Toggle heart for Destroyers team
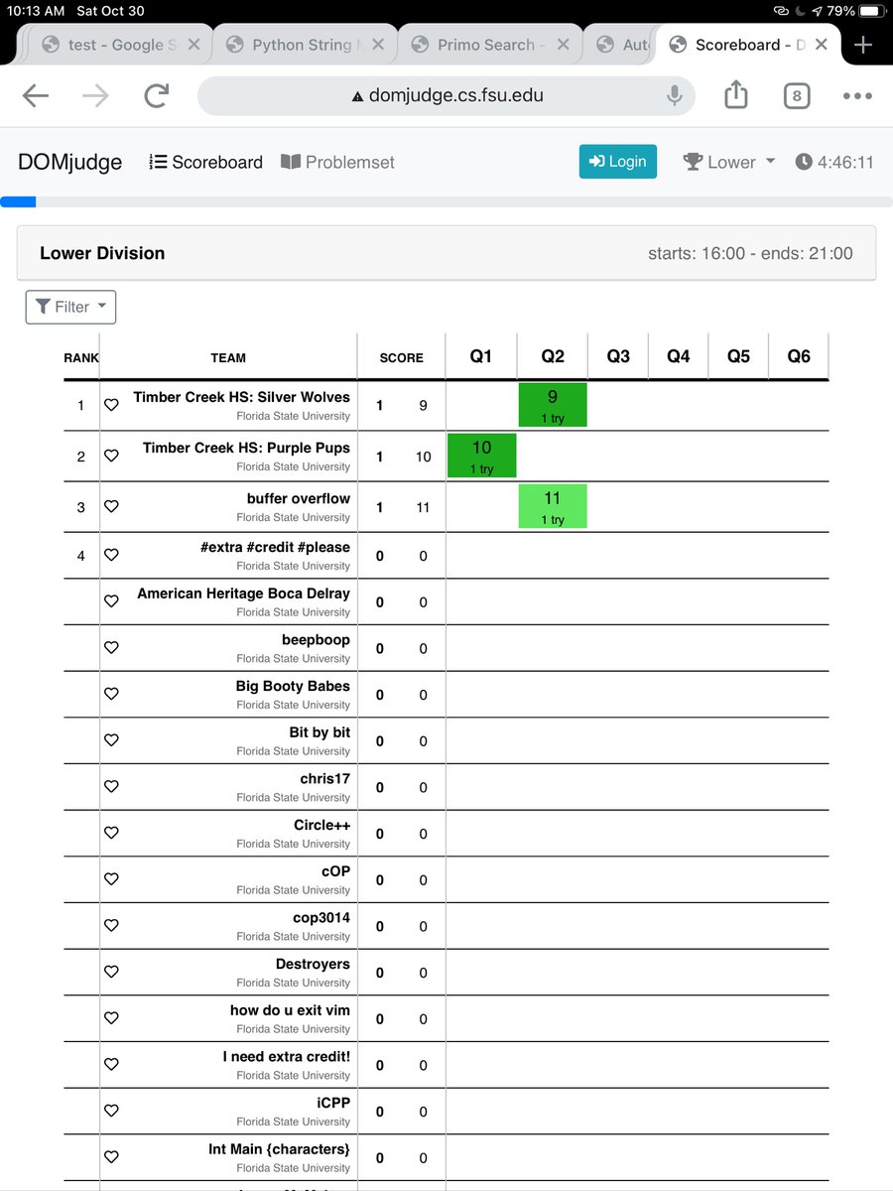 point(111,972)
